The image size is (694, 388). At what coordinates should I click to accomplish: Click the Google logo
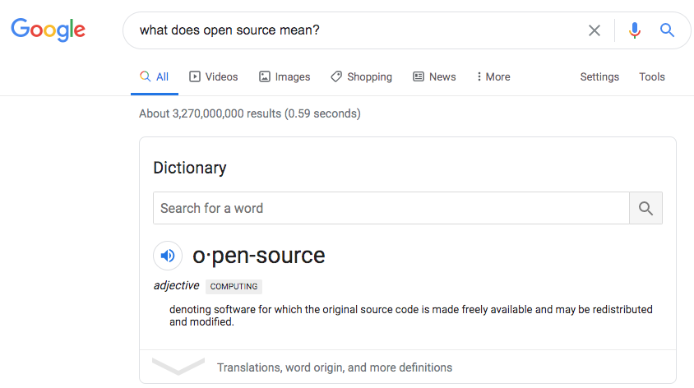click(48, 30)
